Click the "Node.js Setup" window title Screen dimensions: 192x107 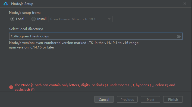click(22, 4)
